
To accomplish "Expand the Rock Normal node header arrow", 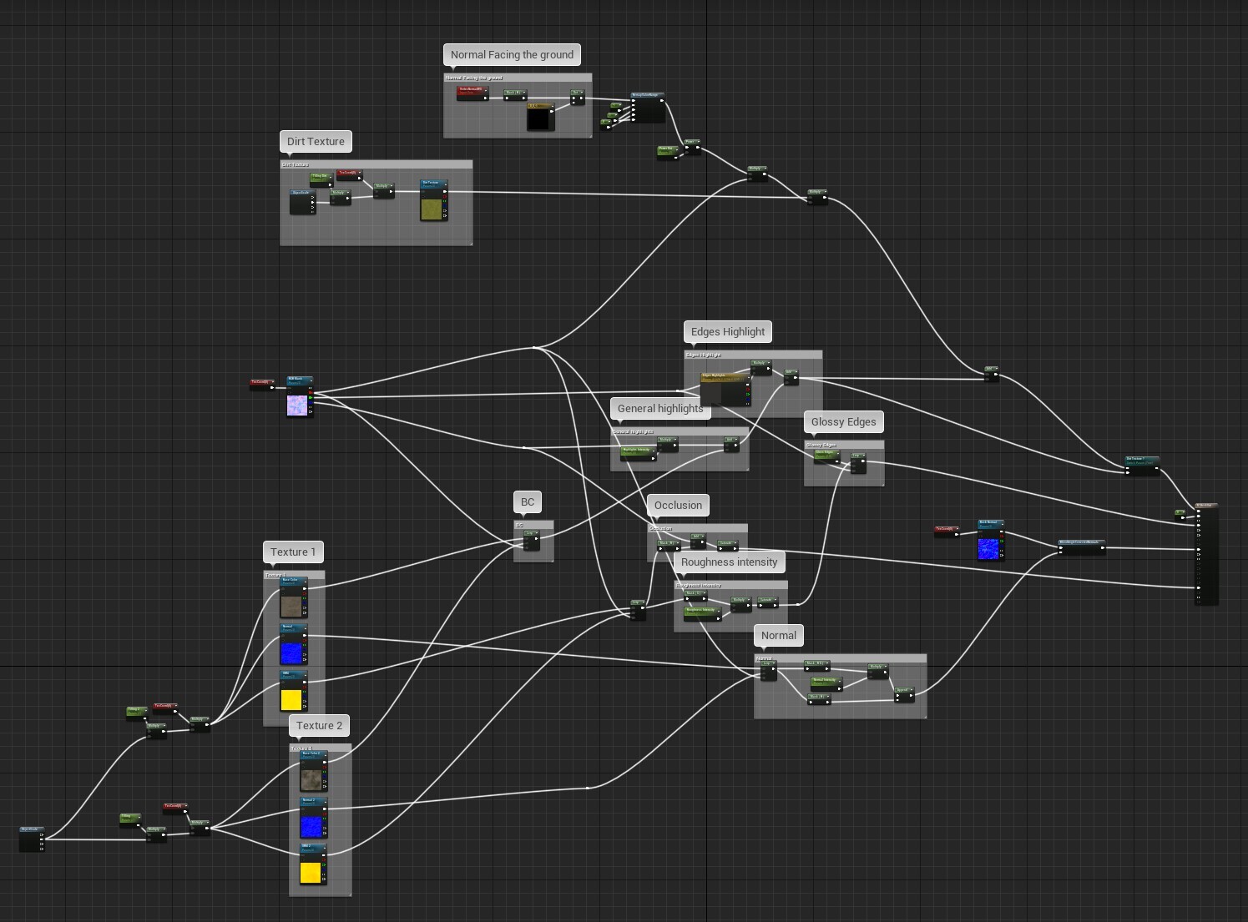I will 1003,523.
